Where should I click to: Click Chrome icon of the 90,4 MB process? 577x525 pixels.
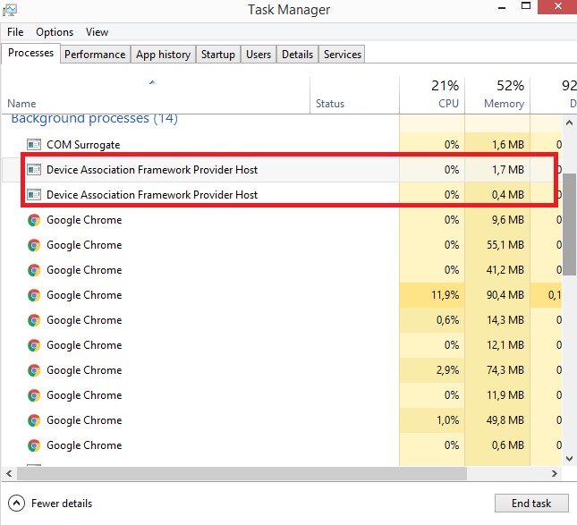34,295
